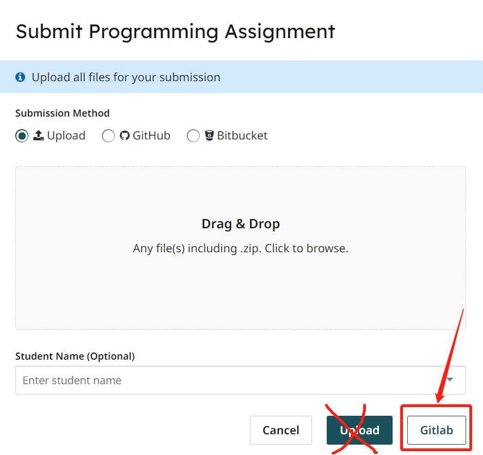This screenshot has height=455, width=483.
Task: Select the Upload submission method radio
Action: click(x=22, y=135)
